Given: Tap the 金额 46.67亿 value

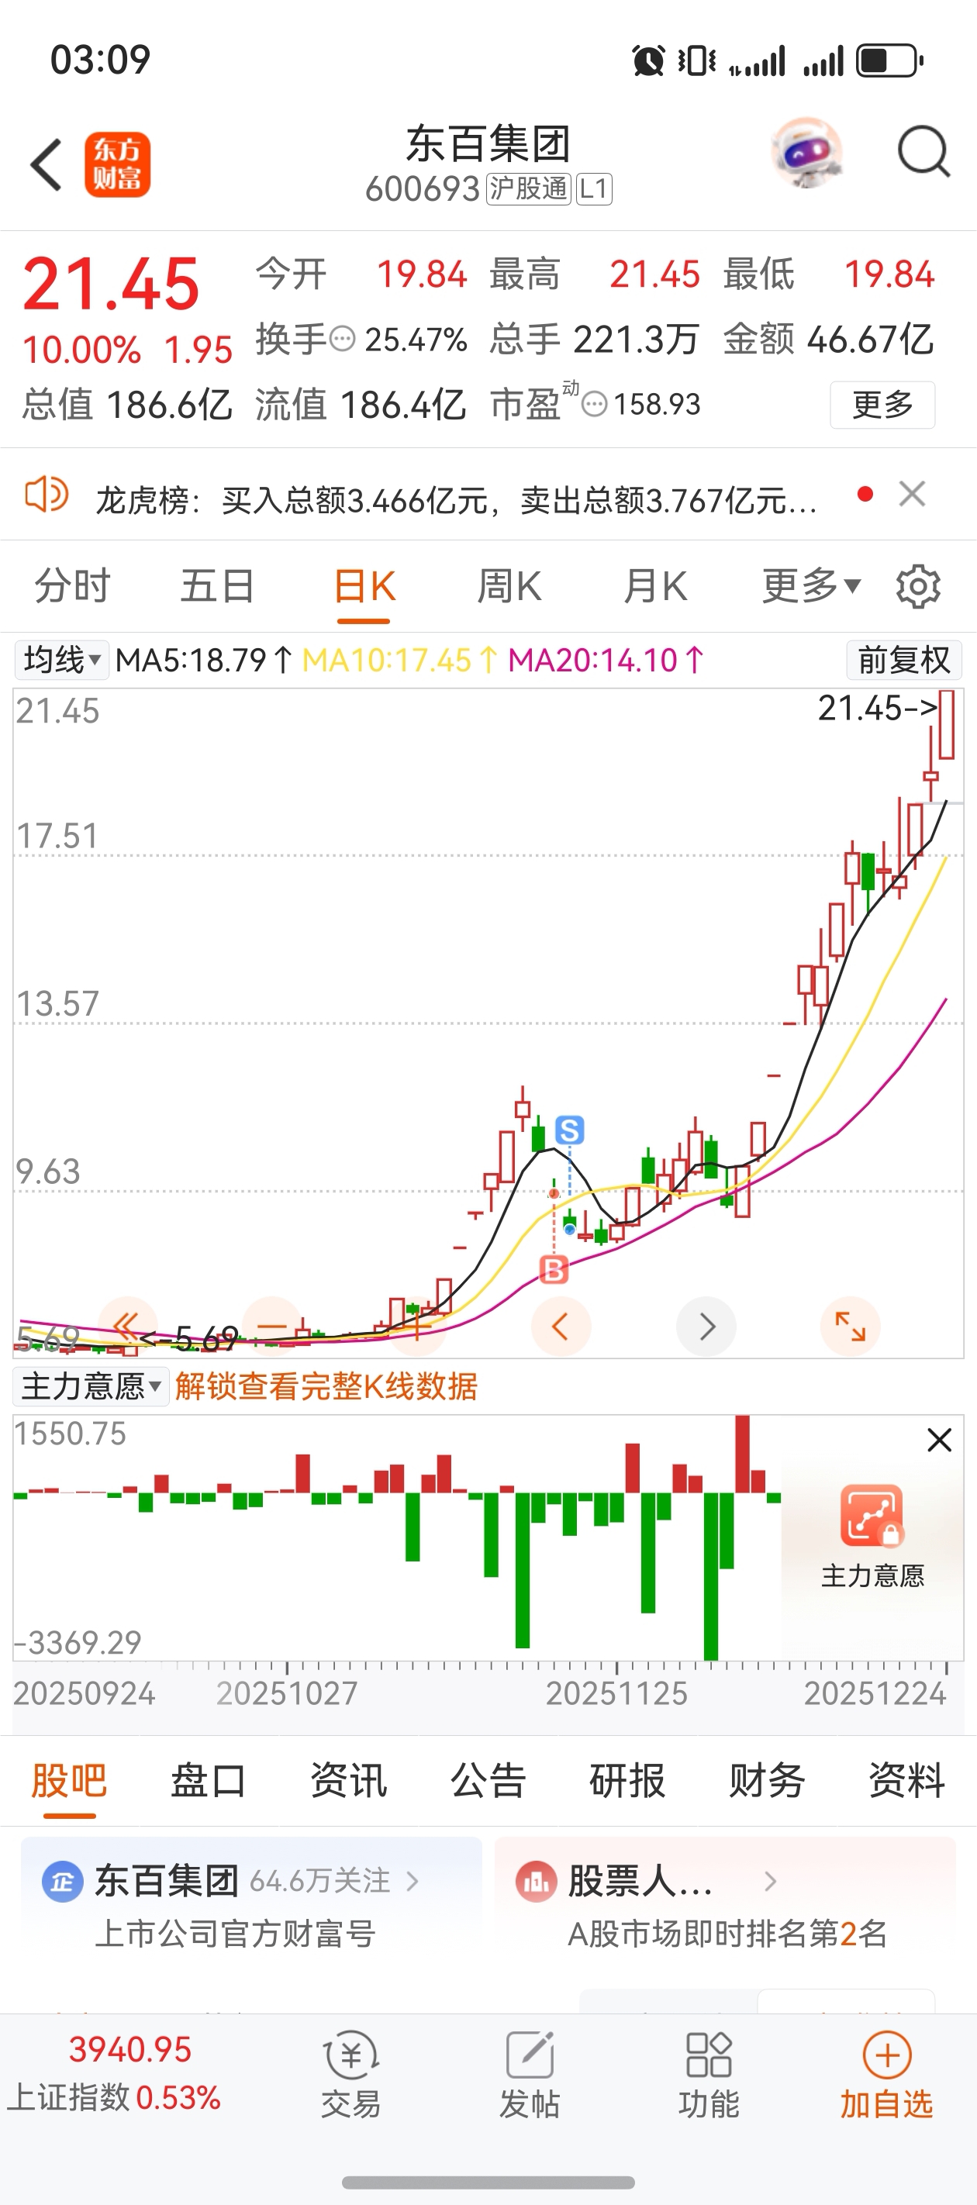Looking at the screenshot, I should (828, 339).
